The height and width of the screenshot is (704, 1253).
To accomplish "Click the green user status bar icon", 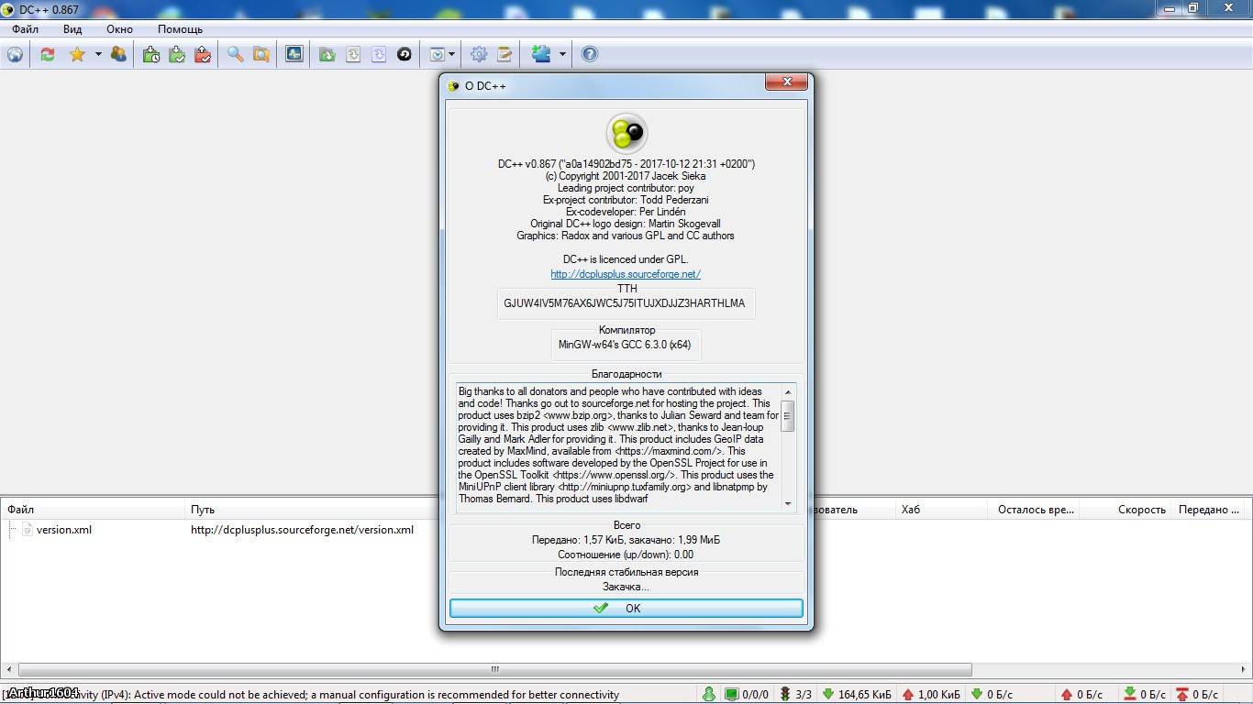I will coord(708,694).
